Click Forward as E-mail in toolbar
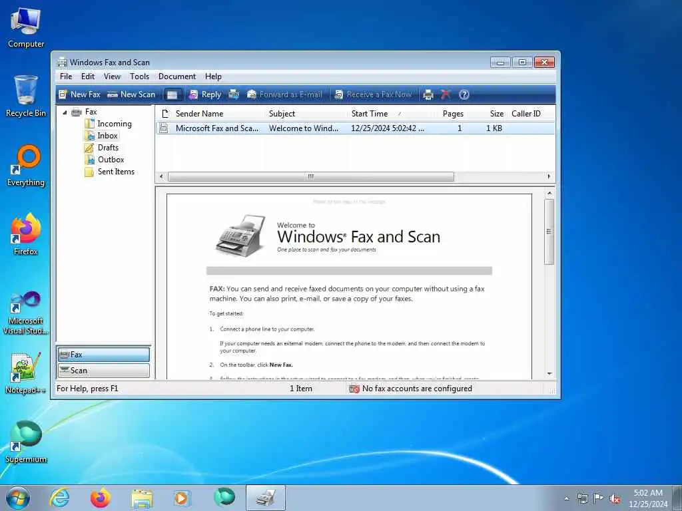Image resolution: width=682 pixels, height=511 pixels. point(284,94)
